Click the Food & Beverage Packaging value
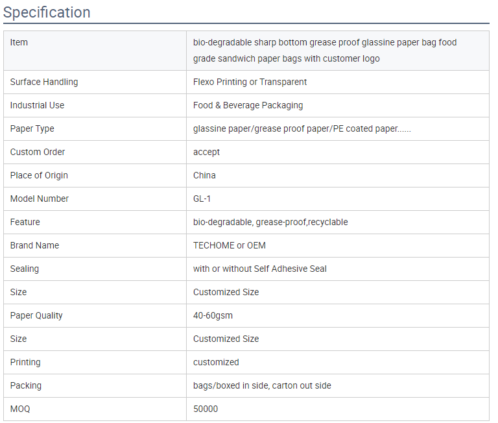The width and height of the screenshot is (498, 423). point(248,105)
